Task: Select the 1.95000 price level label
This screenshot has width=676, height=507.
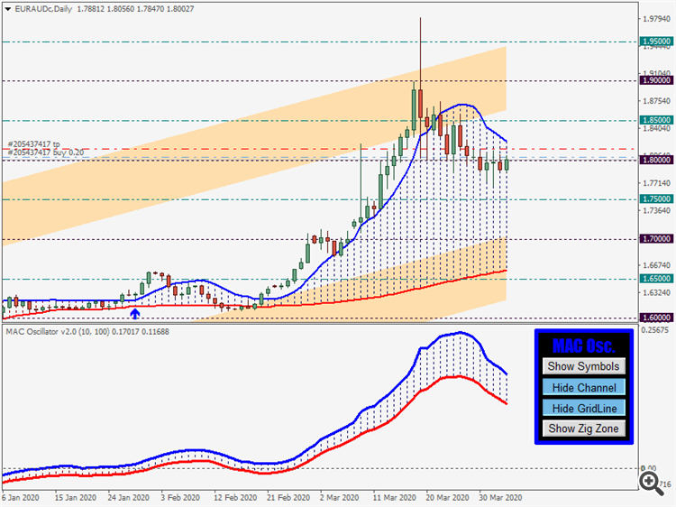Action: click(656, 41)
